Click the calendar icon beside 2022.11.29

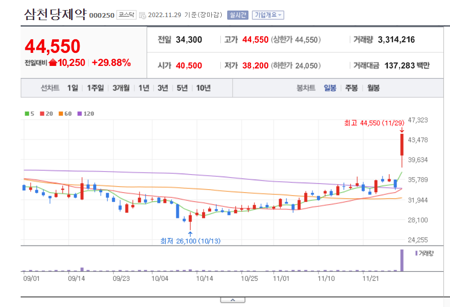point(142,16)
